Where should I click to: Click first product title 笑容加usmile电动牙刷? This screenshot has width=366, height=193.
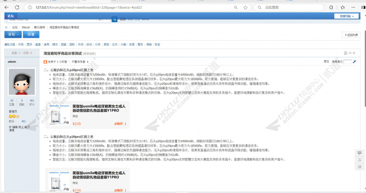(x=99, y=108)
